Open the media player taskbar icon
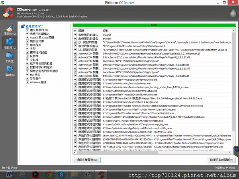Image resolution: width=239 pixels, height=179 pixels. tap(35, 174)
